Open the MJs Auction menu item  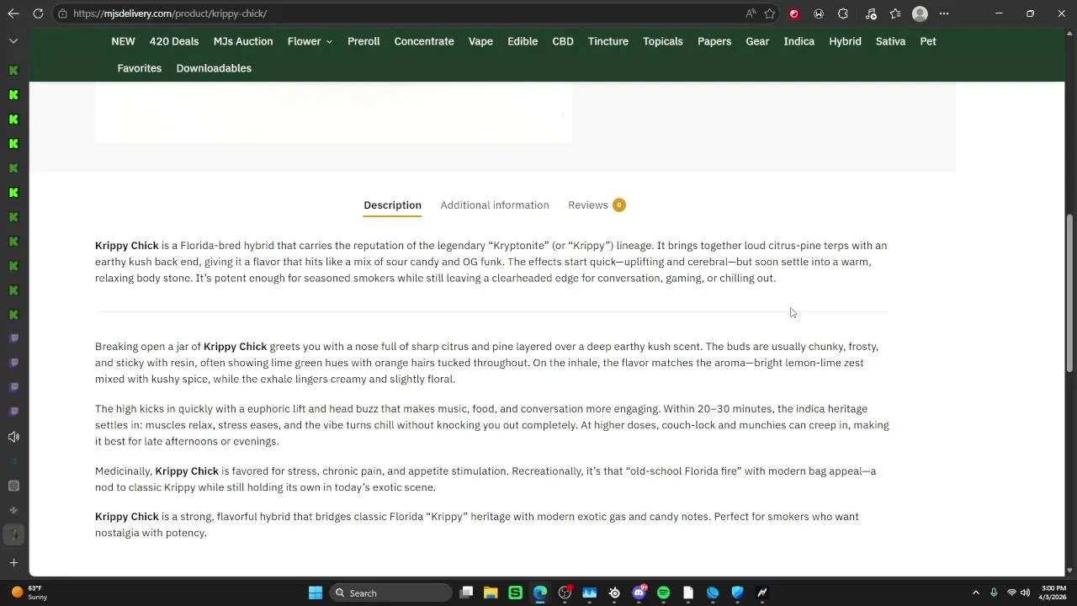coord(243,41)
